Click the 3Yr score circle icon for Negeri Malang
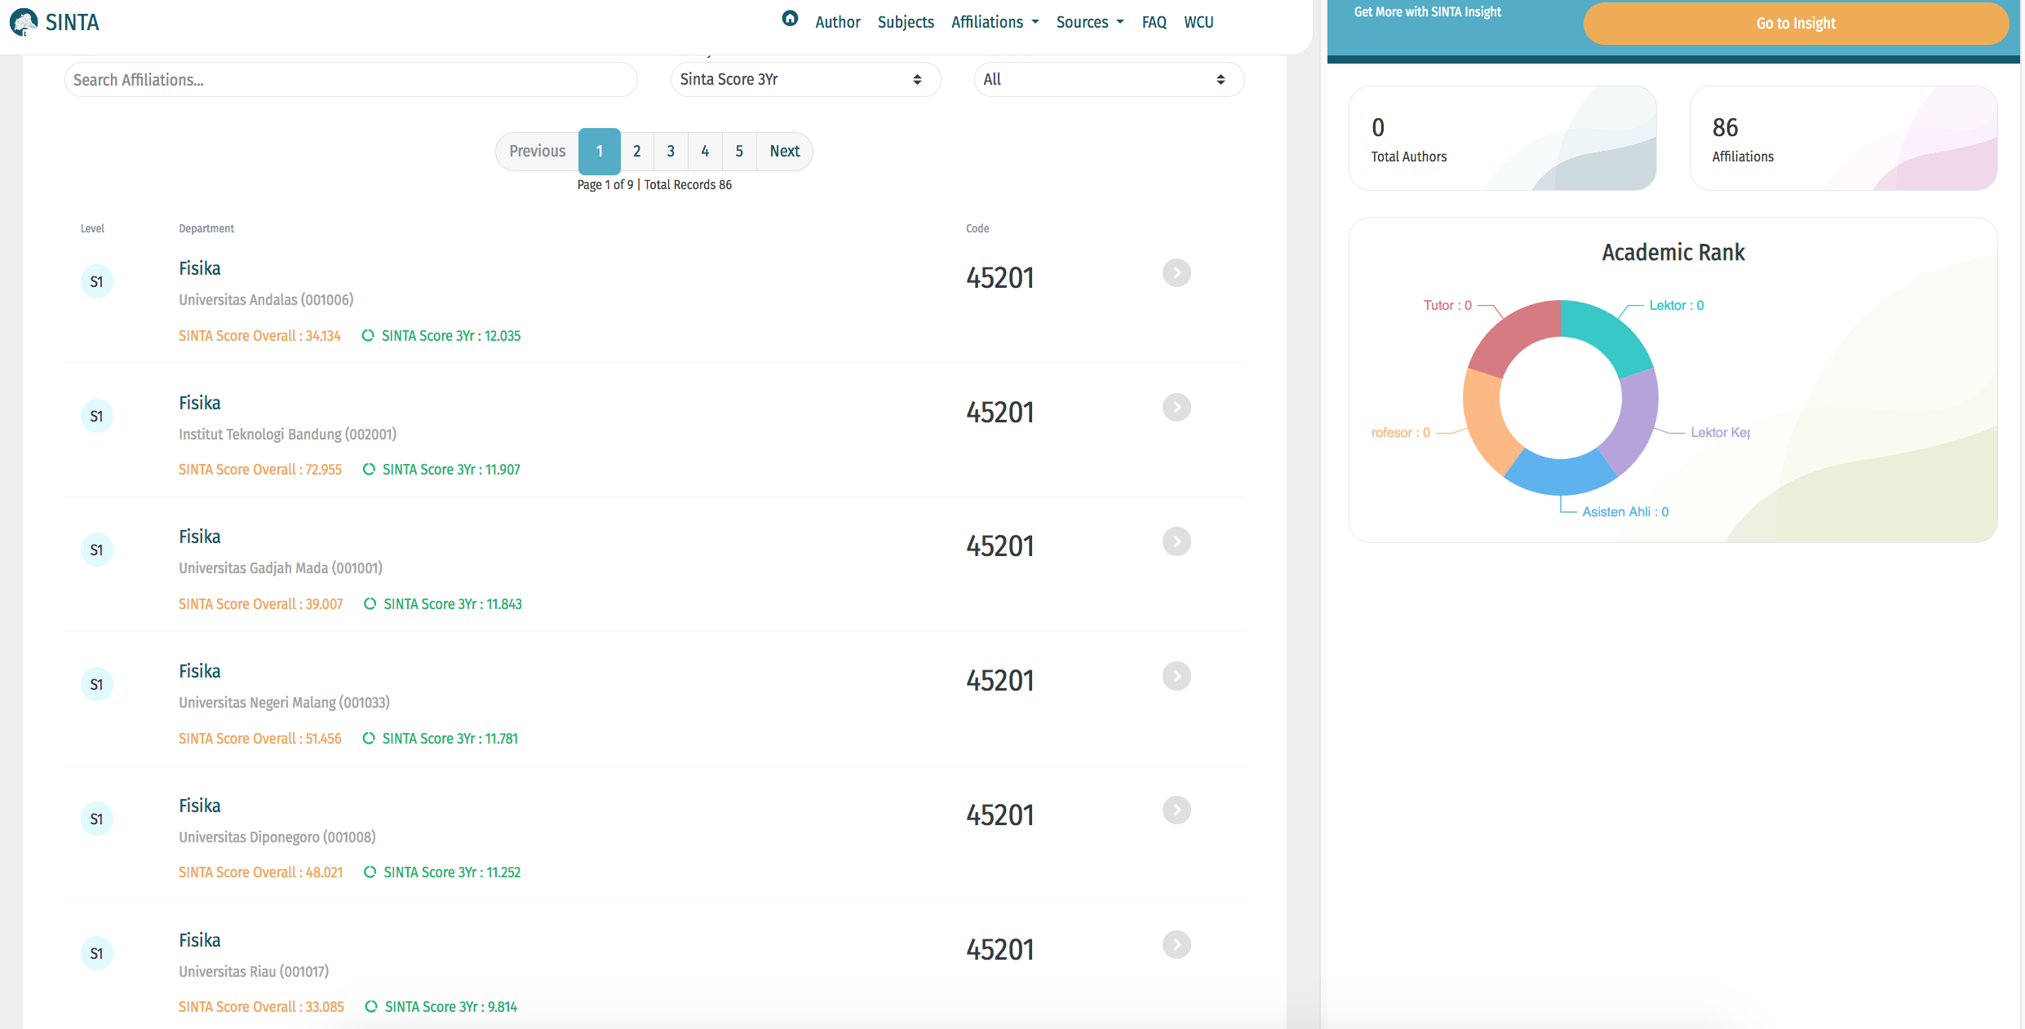 click(369, 738)
